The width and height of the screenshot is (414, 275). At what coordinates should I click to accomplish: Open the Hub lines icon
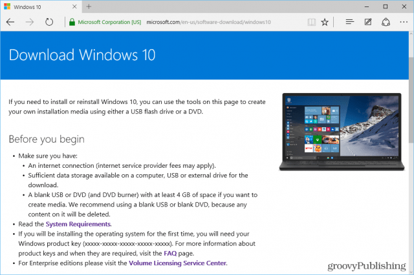tap(350, 22)
